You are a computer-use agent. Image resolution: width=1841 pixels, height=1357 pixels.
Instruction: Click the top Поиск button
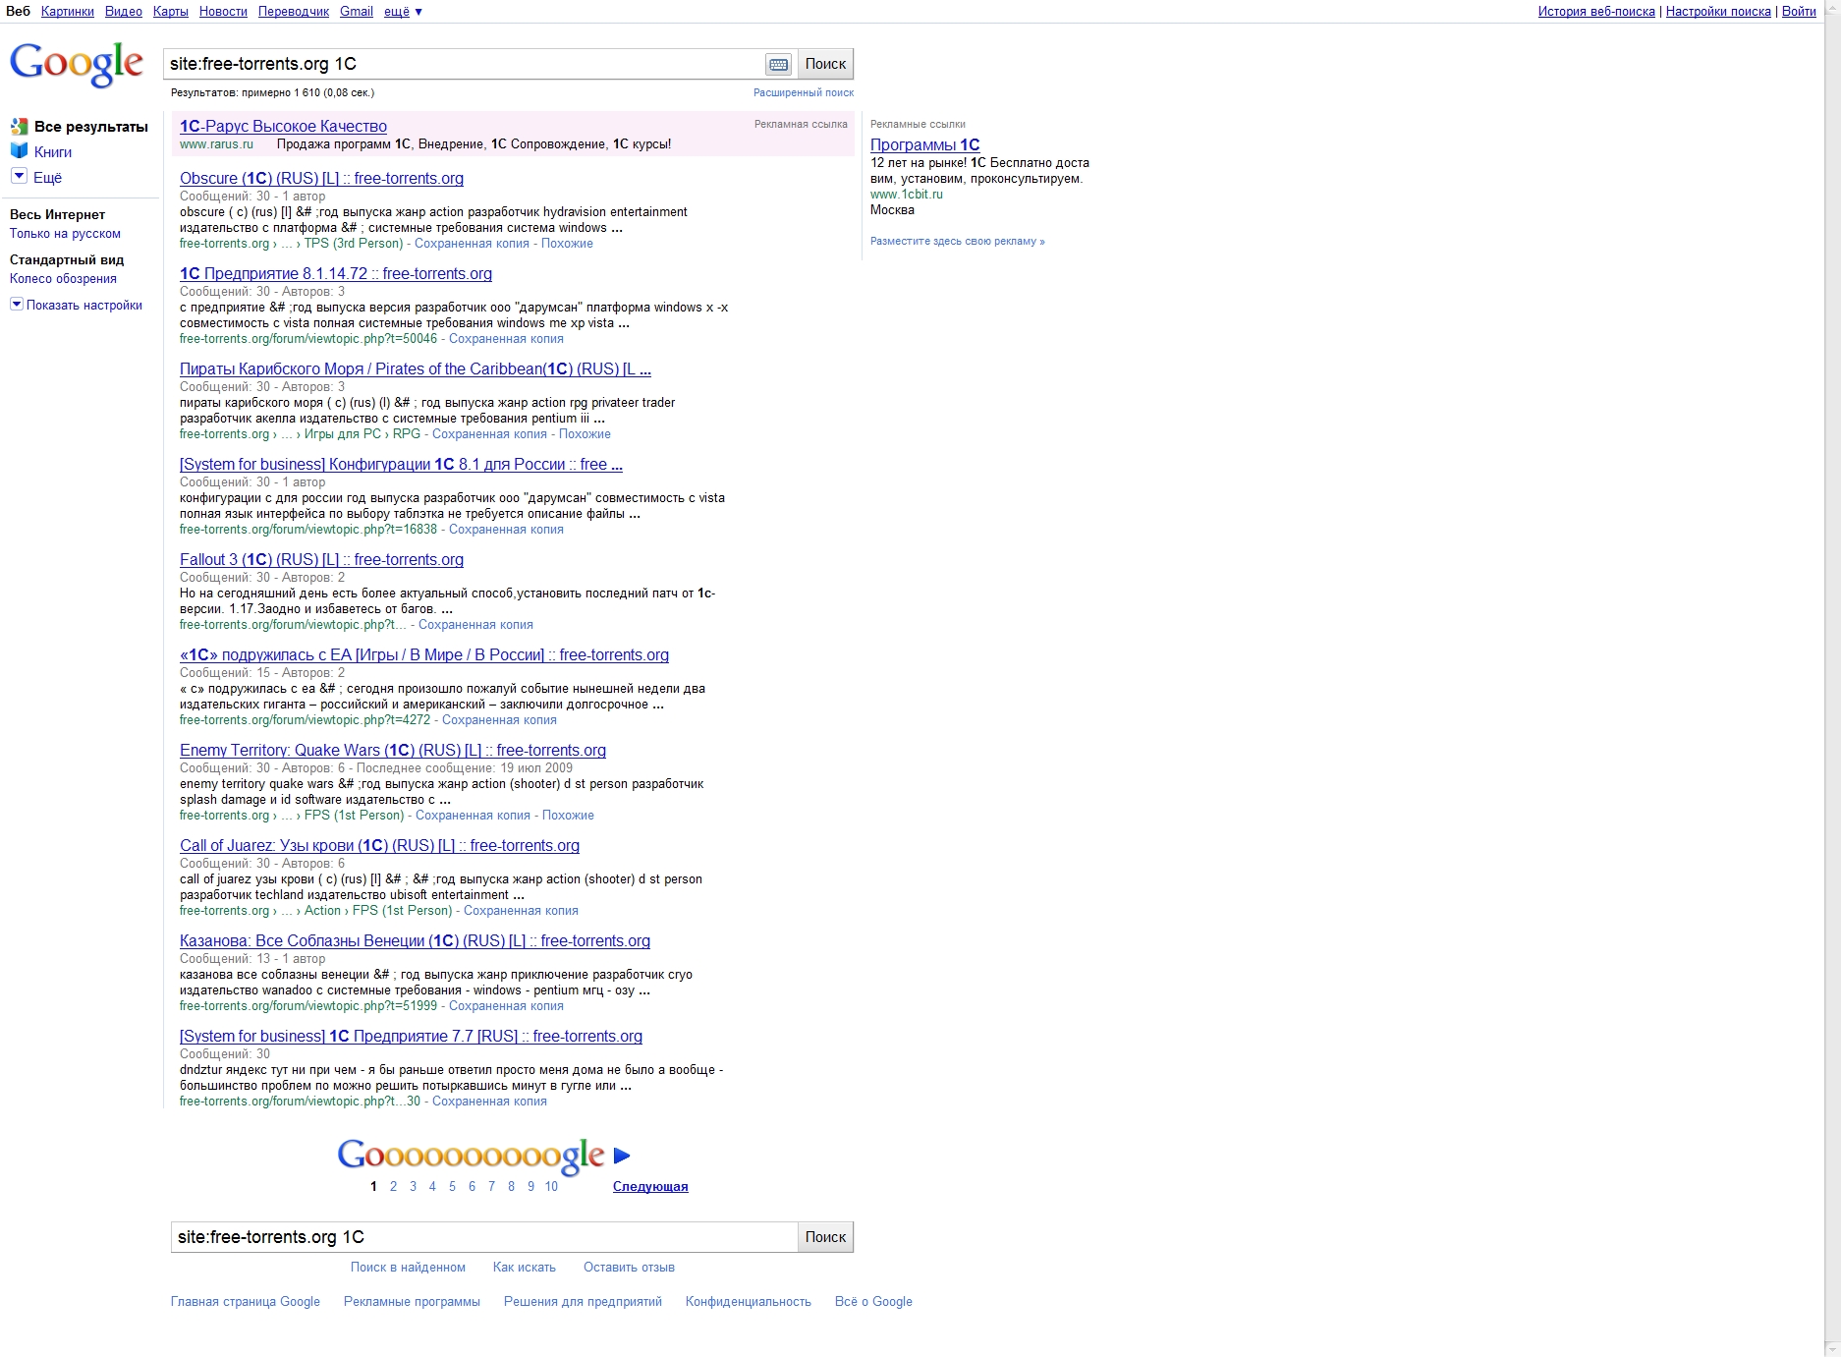click(x=825, y=64)
